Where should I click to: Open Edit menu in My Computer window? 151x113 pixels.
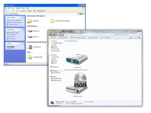[x=9, y=8]
